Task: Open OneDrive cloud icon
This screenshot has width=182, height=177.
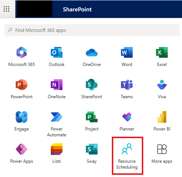Action: pyautogui.click(x=92, y=52)
